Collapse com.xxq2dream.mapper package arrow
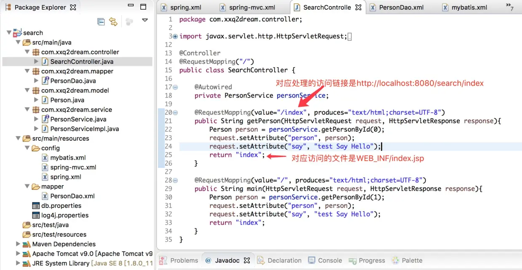This screenshot has height=270, width=522. click(27, 71)
